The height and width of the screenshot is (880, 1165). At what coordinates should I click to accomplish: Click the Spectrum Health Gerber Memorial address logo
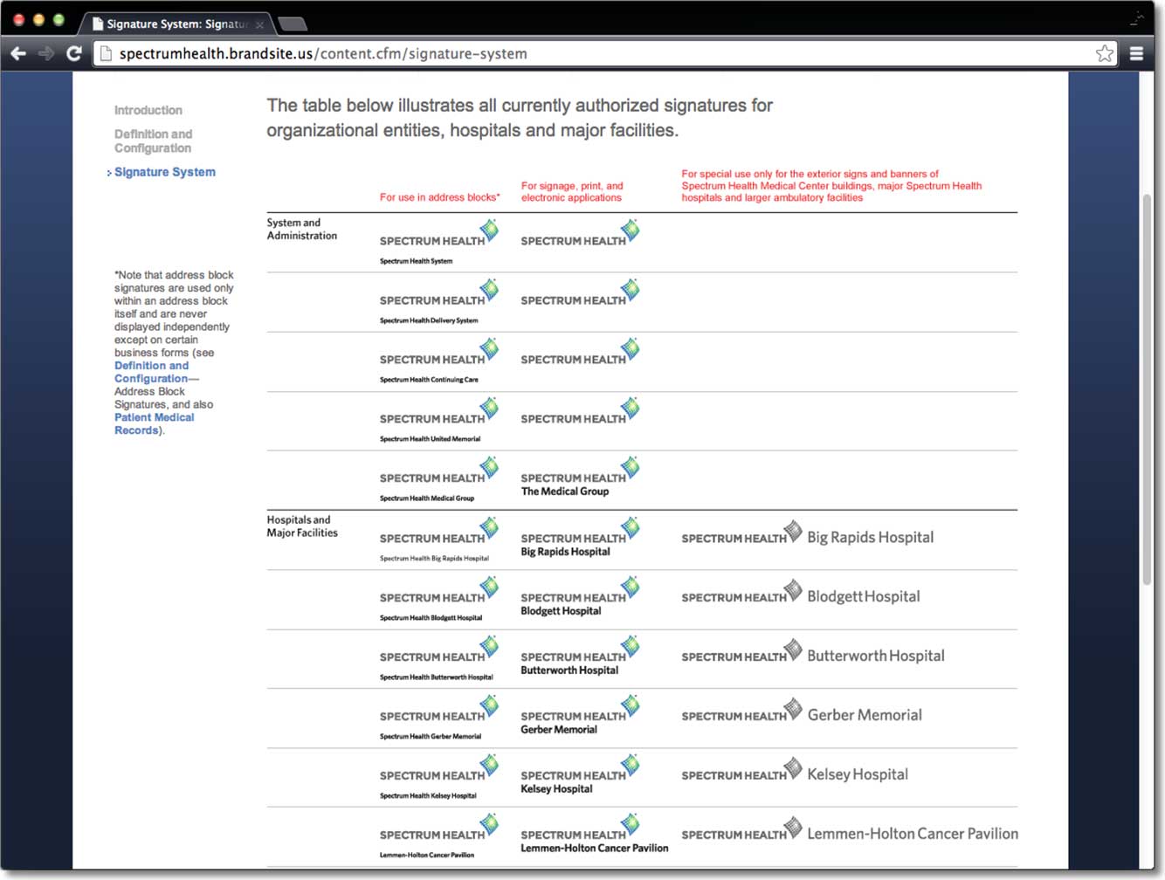(x=439, y=718)
